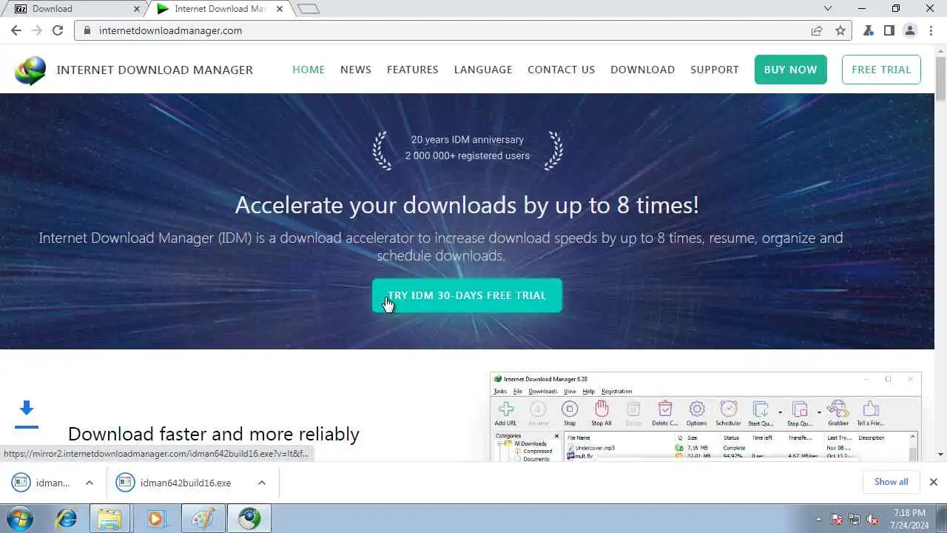Open the new tab button
This screenshot has height=533, width=947.
pyautogui.click(x=309, y=9)
